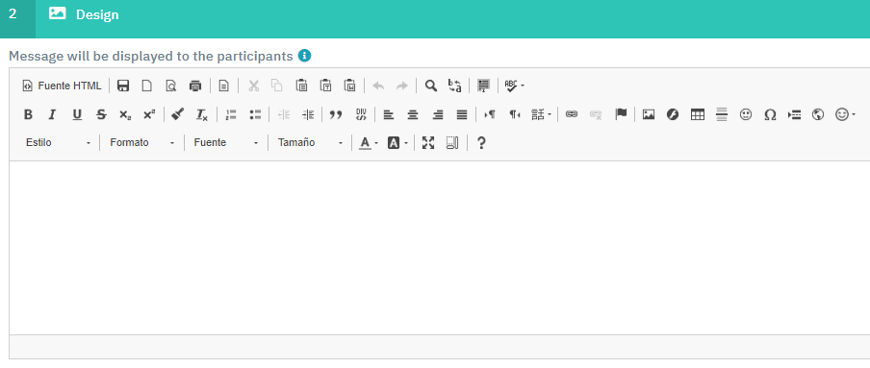Paste from Word
The height and width of the screenshot is (368, 870).
pos(349,86)
